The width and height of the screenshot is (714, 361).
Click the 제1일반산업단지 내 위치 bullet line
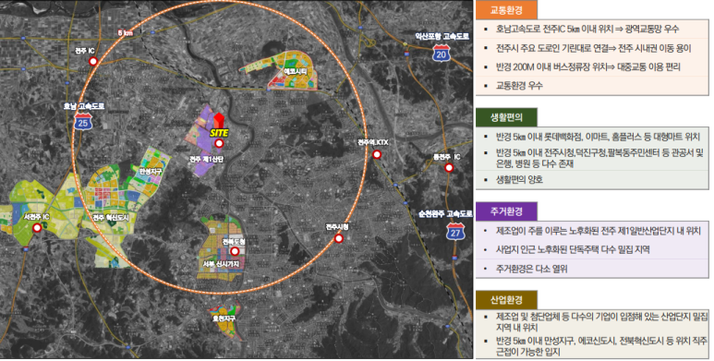tap(599, 231)
